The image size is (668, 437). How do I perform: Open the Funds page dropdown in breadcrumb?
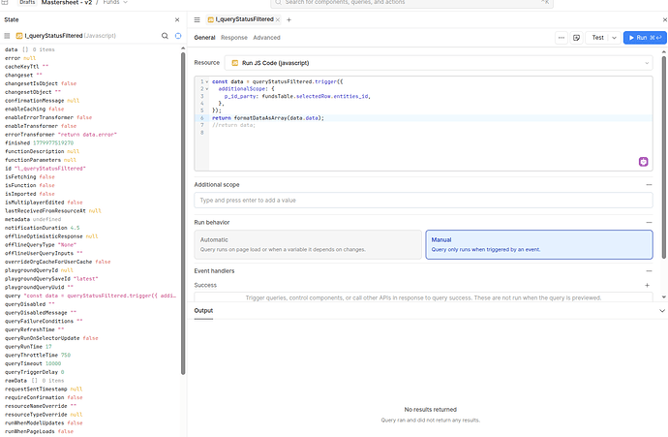[115, 3]
